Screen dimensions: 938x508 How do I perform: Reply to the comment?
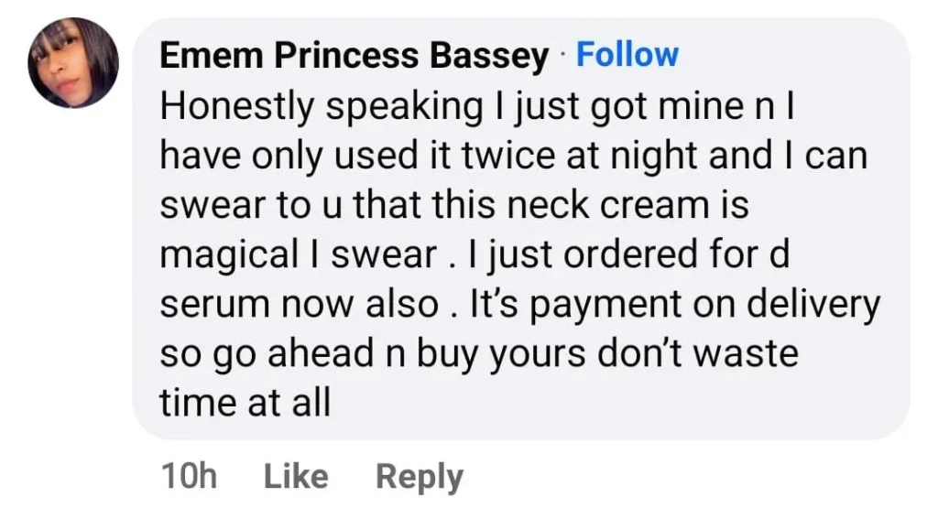(x=420, y=476)
